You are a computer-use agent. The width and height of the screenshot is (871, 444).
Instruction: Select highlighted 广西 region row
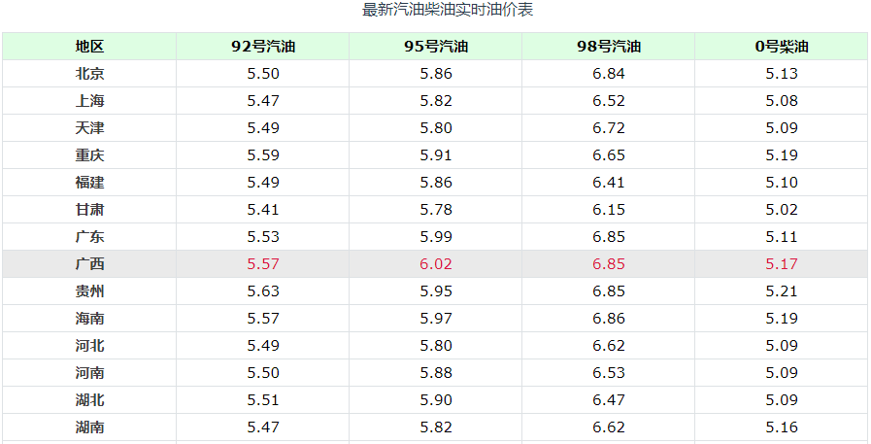[x=435, y=264]
